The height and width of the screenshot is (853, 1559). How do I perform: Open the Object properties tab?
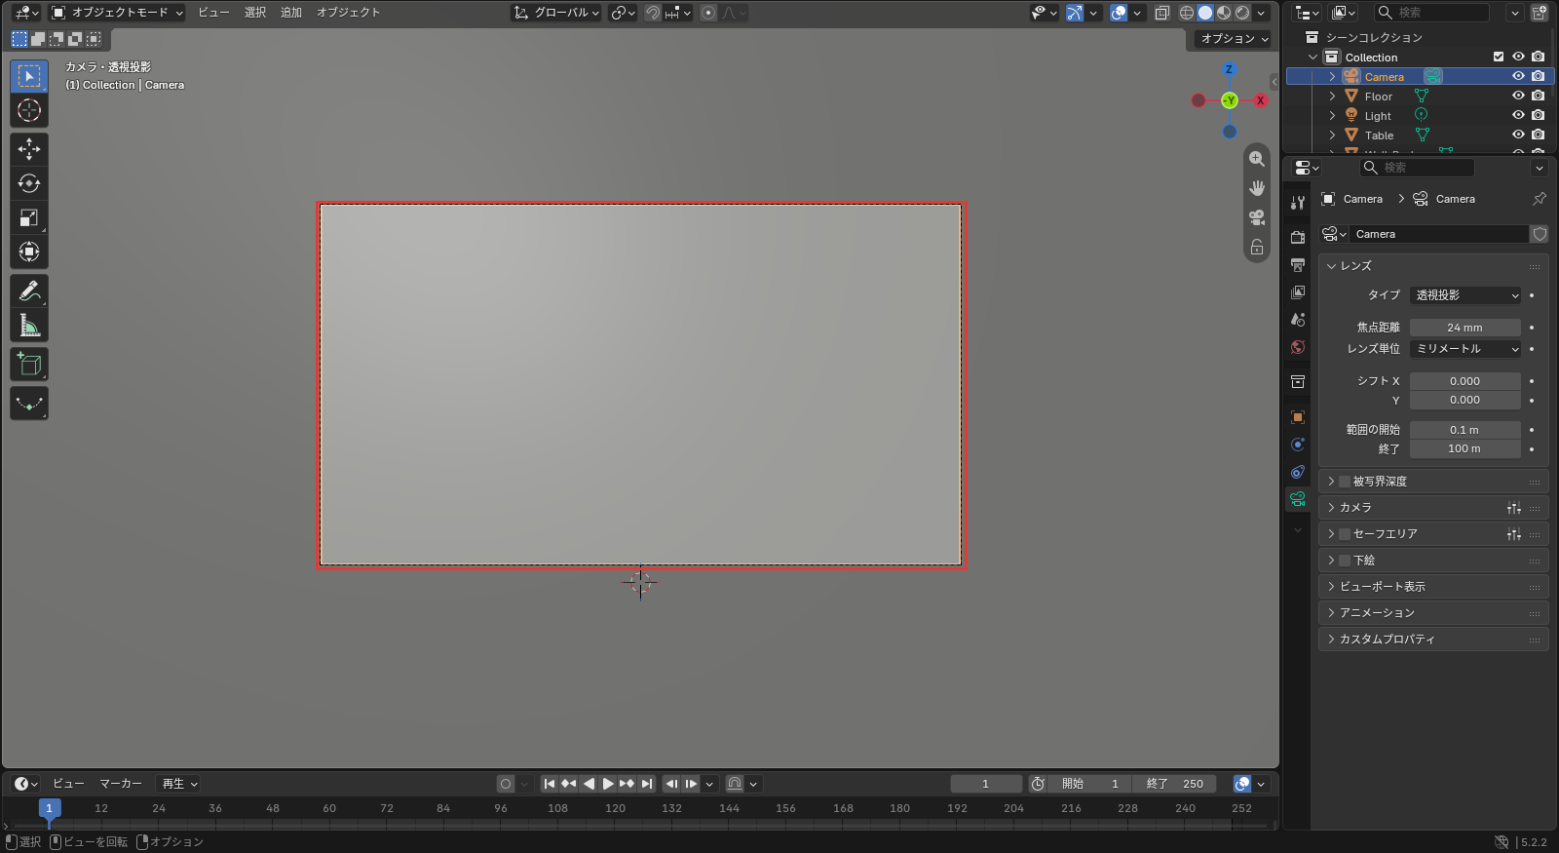coord(1298,416)
